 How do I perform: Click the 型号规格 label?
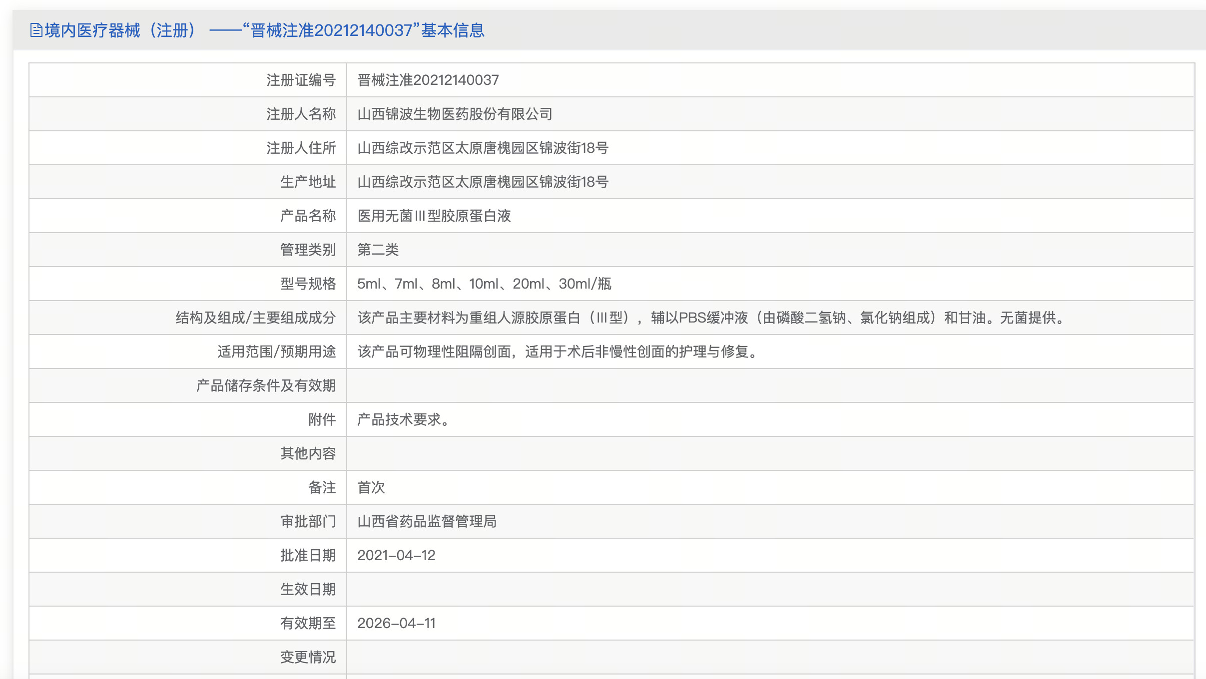click(x=308, y=284)
